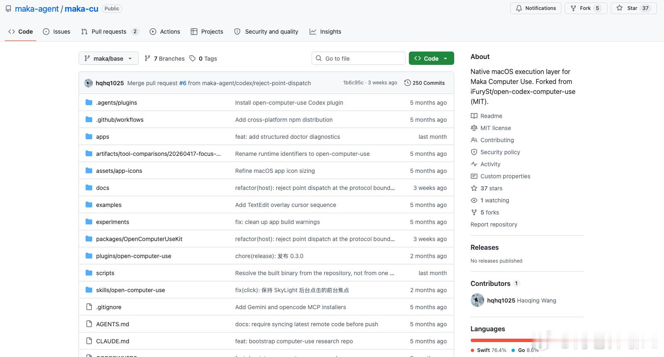Open the maka/base branch dropdown
Image resolution: width=664 pixels, height=357 pixels.
click(x=108, y=58)
